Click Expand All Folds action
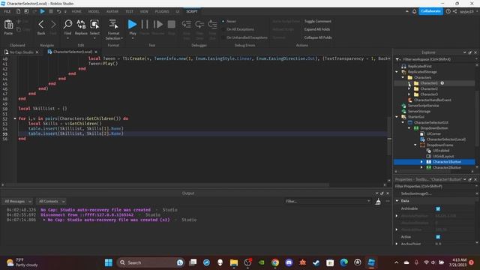This screenshot has height=270, width=480. point(317,29)
